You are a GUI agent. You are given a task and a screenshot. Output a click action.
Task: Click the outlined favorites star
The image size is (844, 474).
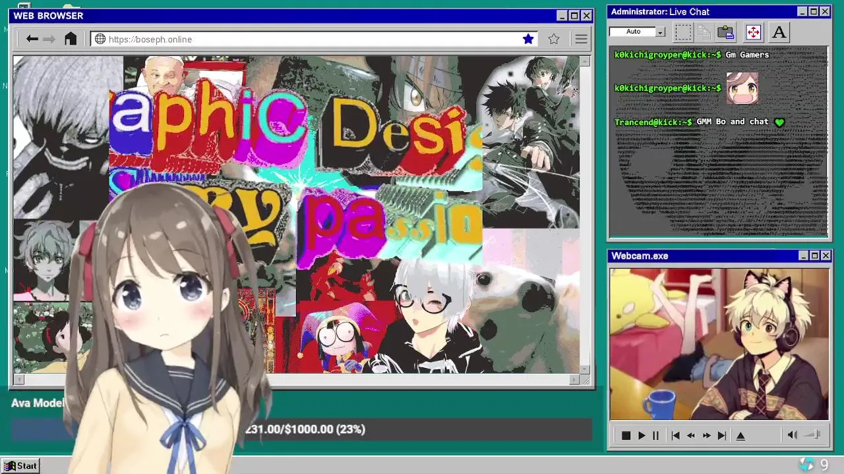pyautogui.click(x=554, y=39)
